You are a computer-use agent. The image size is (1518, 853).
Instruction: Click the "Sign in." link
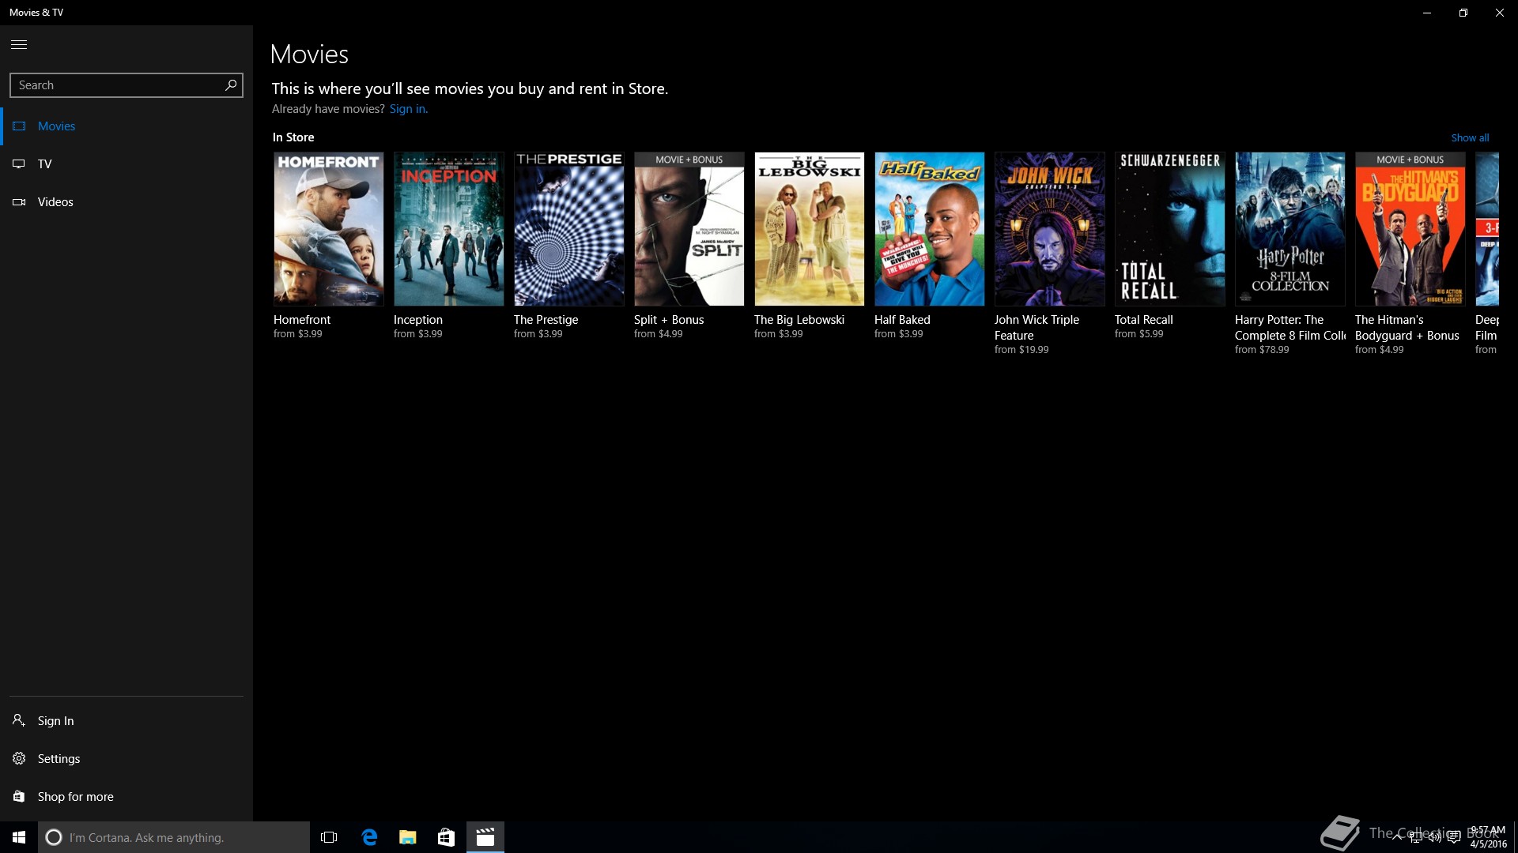pos(408,109)
